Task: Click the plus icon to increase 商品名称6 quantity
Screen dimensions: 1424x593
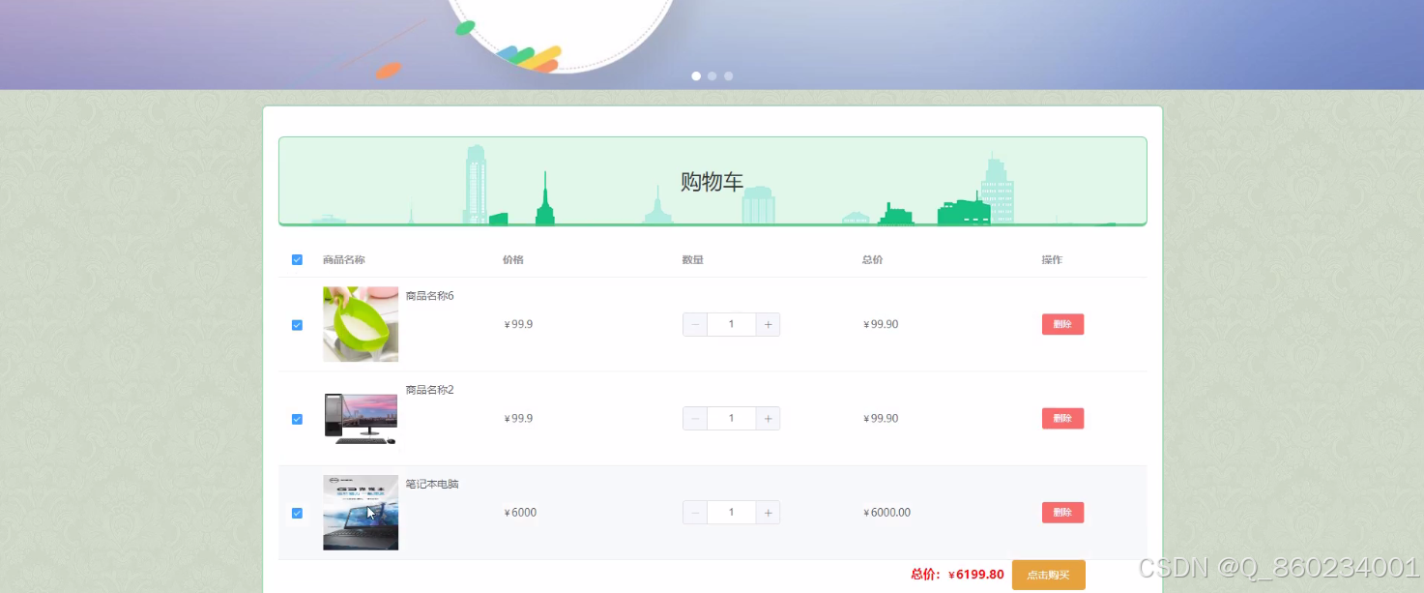Action: [767, 324]
